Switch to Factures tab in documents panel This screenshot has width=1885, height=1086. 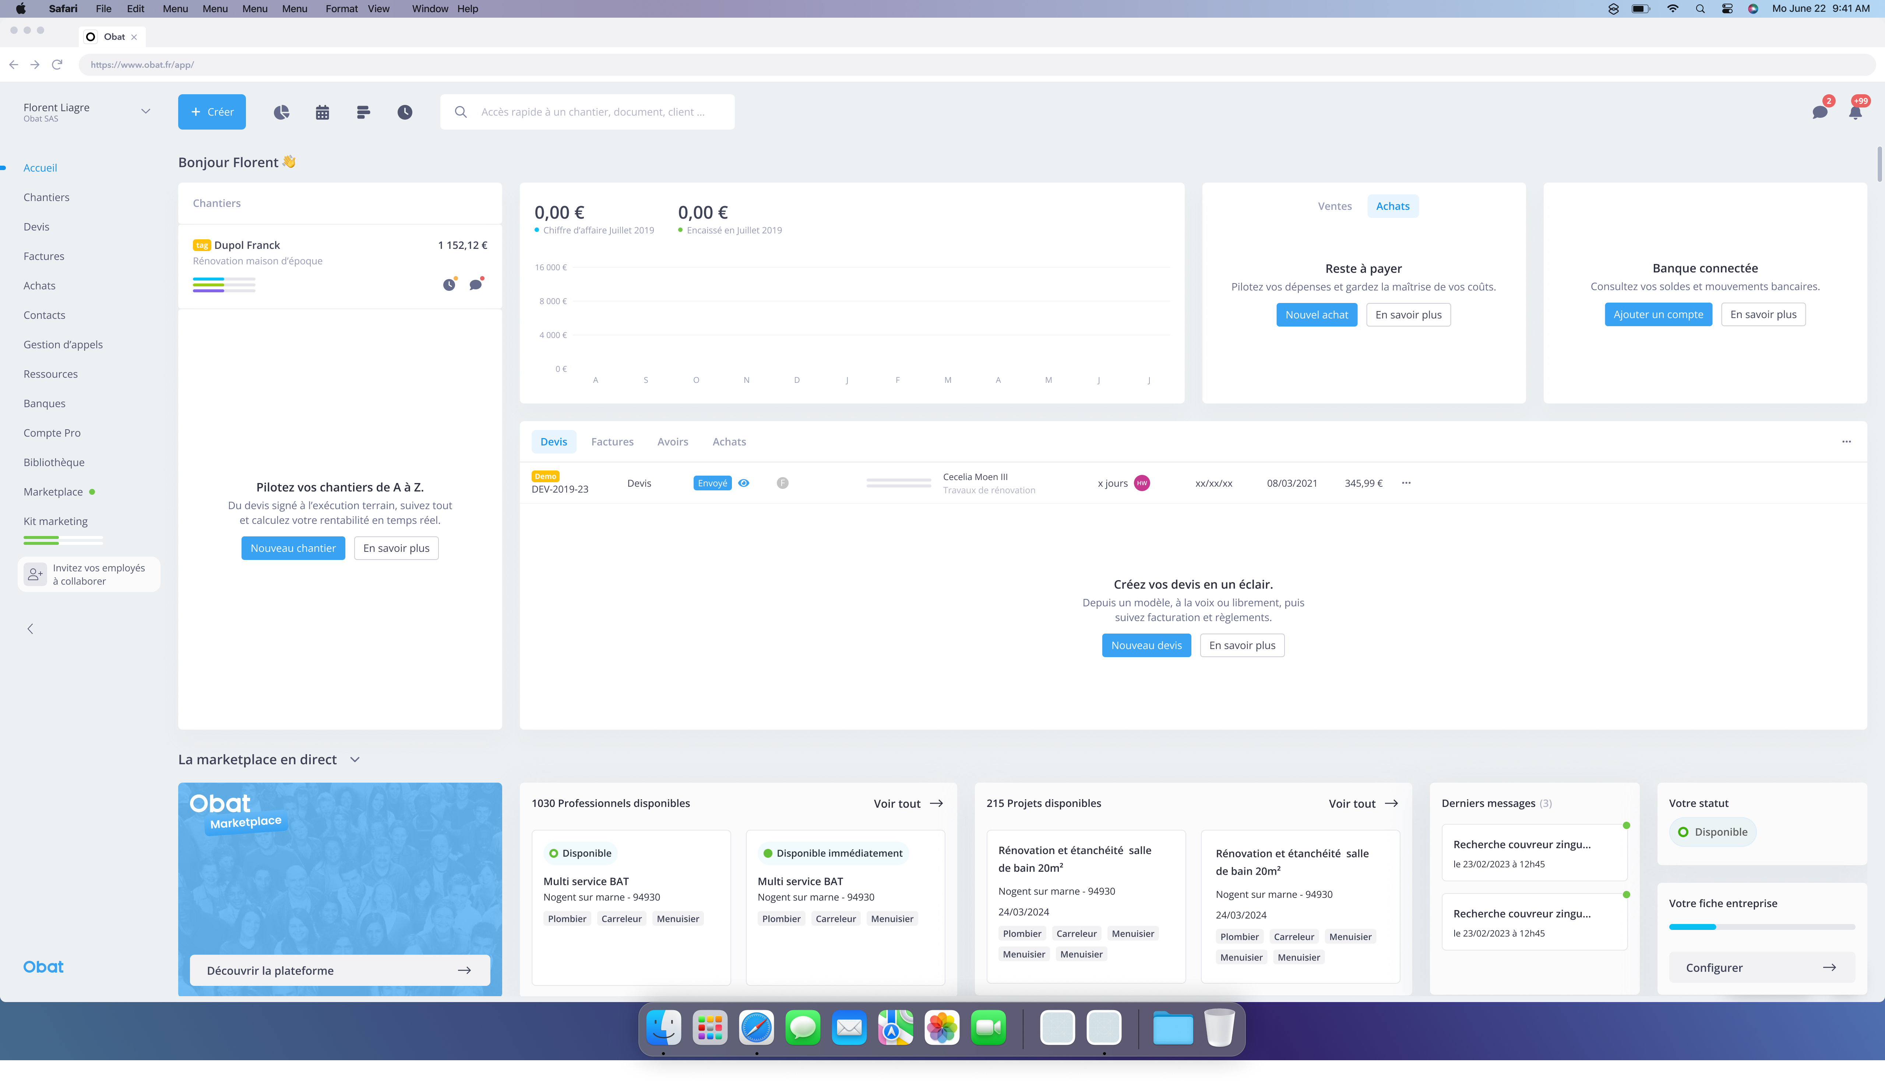(x=612, y=441)
